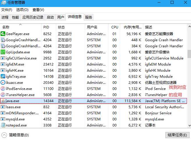The height and width of the screenshot is (141, 191).
Task: Click the 结束任务(E) button
Action: (x=177, y=135)
